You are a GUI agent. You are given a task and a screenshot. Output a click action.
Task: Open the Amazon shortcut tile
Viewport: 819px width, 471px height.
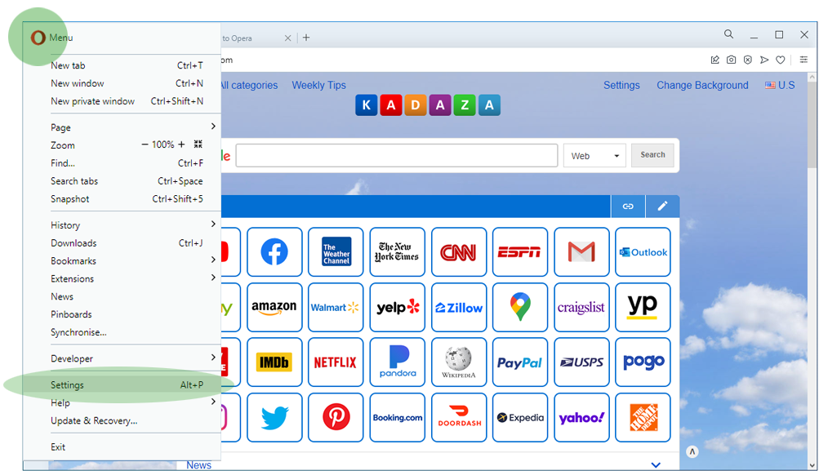click(x=274, y=307)
